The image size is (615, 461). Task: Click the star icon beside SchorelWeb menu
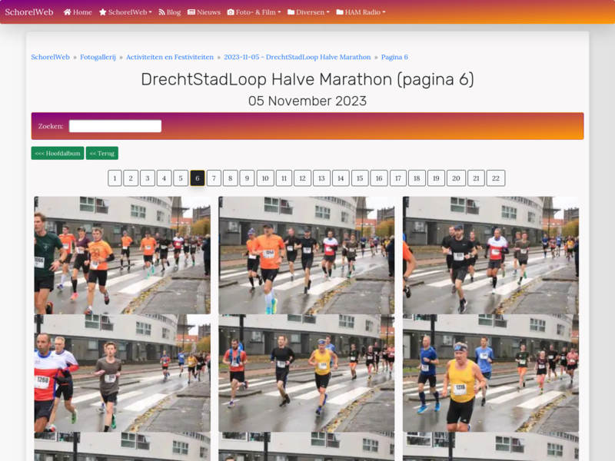103,12
